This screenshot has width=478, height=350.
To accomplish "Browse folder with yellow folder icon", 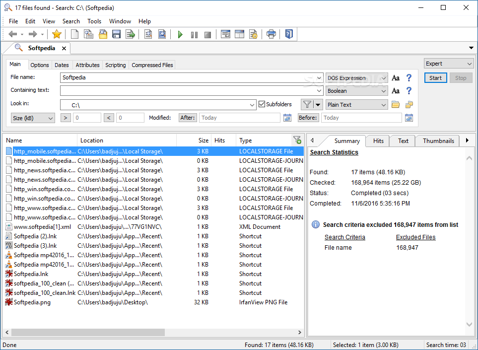I will (396, 105).
